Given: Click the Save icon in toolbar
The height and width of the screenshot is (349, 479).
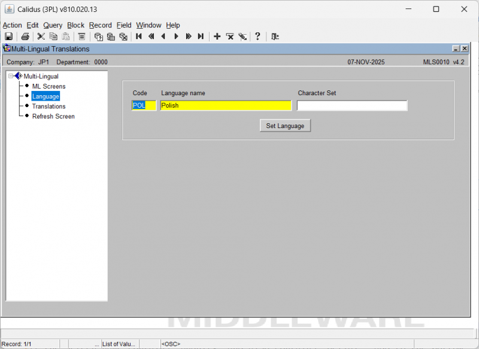Looking at the screenshot, I should (x=9, y=37).
